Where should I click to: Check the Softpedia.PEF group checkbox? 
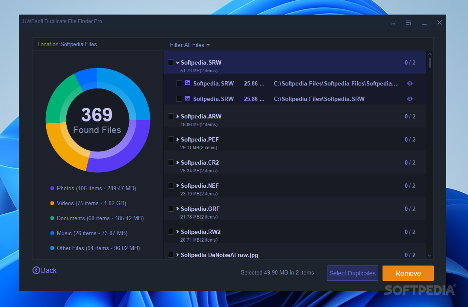(x=171, y=139)
